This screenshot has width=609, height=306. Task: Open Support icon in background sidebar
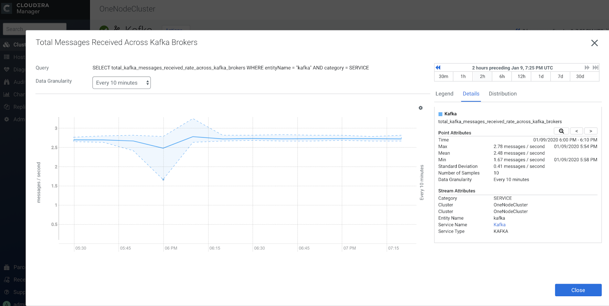coord(6,292)
